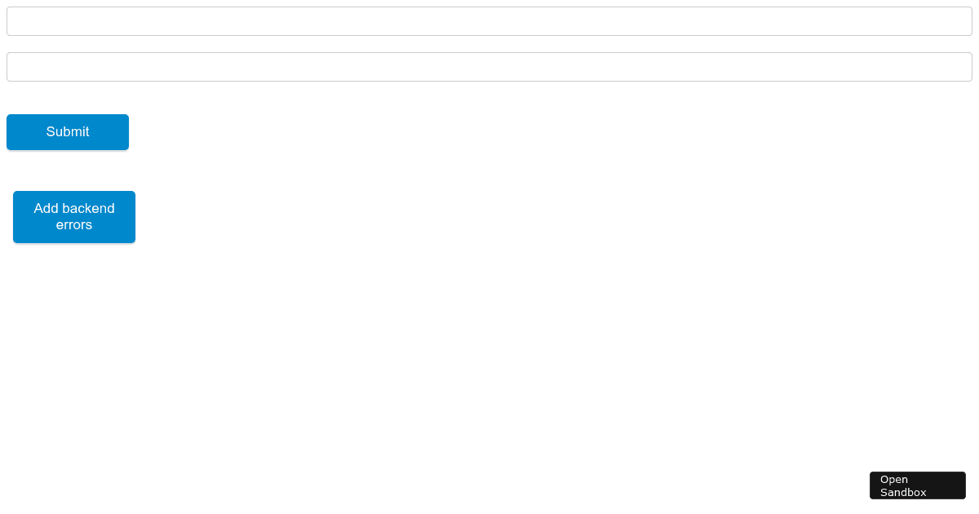Click the Submit button
Viewport: 979px width, 514px height.
coord(68,132)
